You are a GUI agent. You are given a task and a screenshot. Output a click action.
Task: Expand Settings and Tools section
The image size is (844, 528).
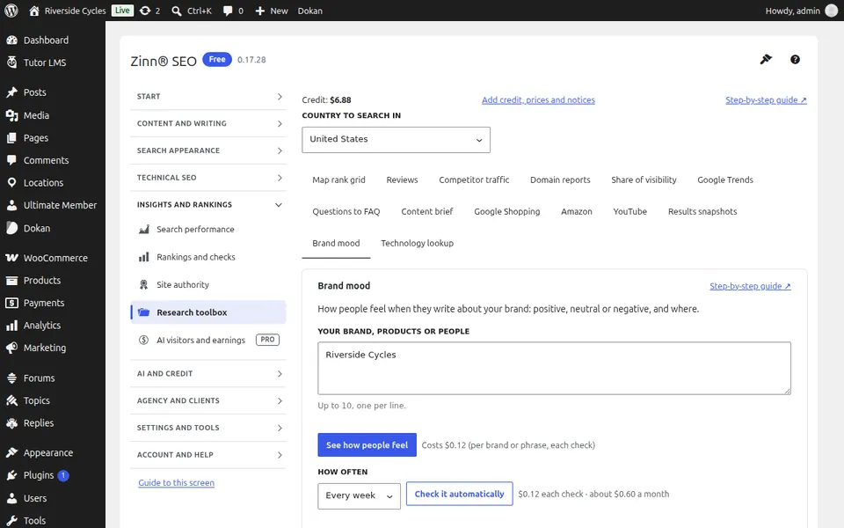coord(208,428)
